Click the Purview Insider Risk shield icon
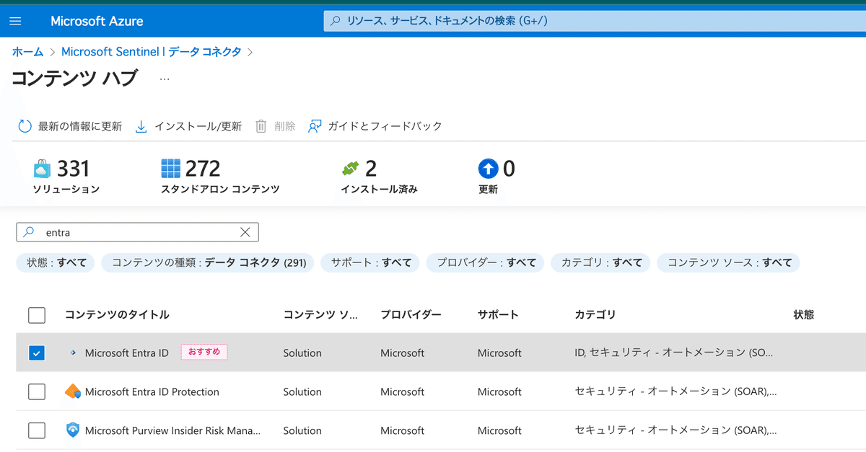This screenshot has height=452, width=866. point(73,431)
